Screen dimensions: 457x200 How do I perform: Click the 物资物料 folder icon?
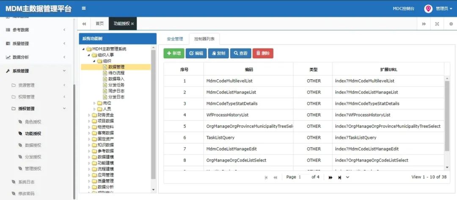click(x=94, y=127)
